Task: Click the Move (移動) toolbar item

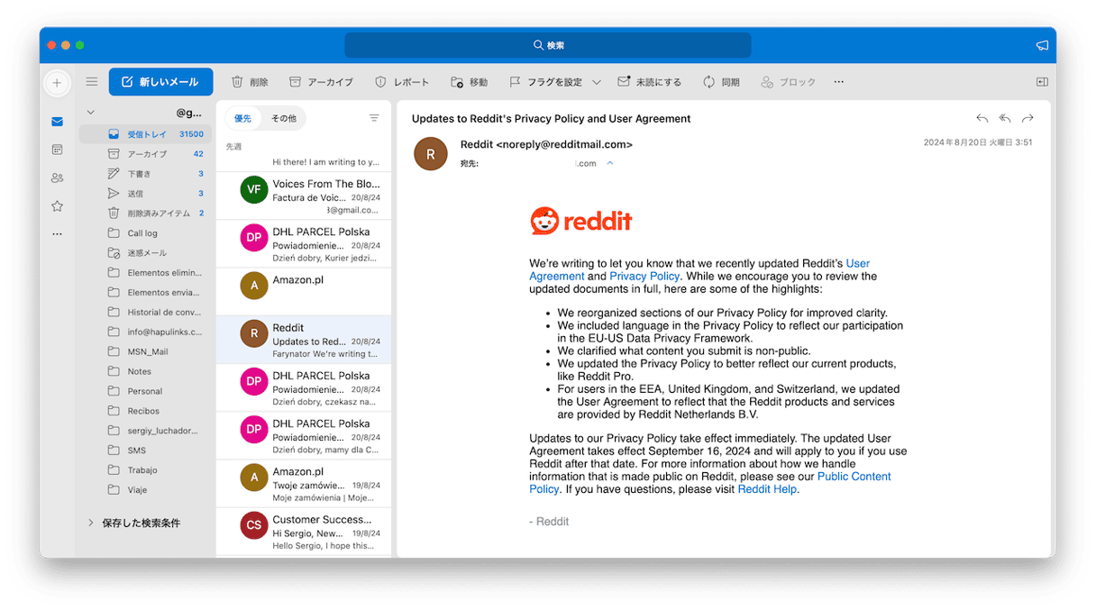Action: [469, 82]
